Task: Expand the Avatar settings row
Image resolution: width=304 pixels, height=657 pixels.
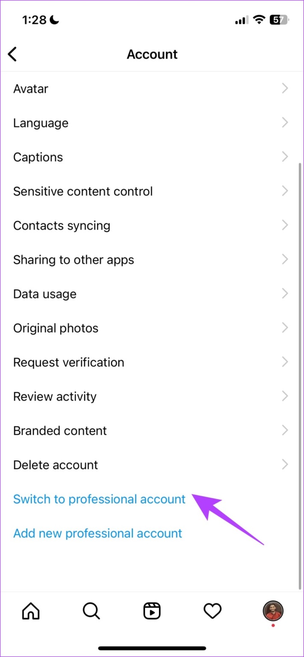Action: (152, 88)
